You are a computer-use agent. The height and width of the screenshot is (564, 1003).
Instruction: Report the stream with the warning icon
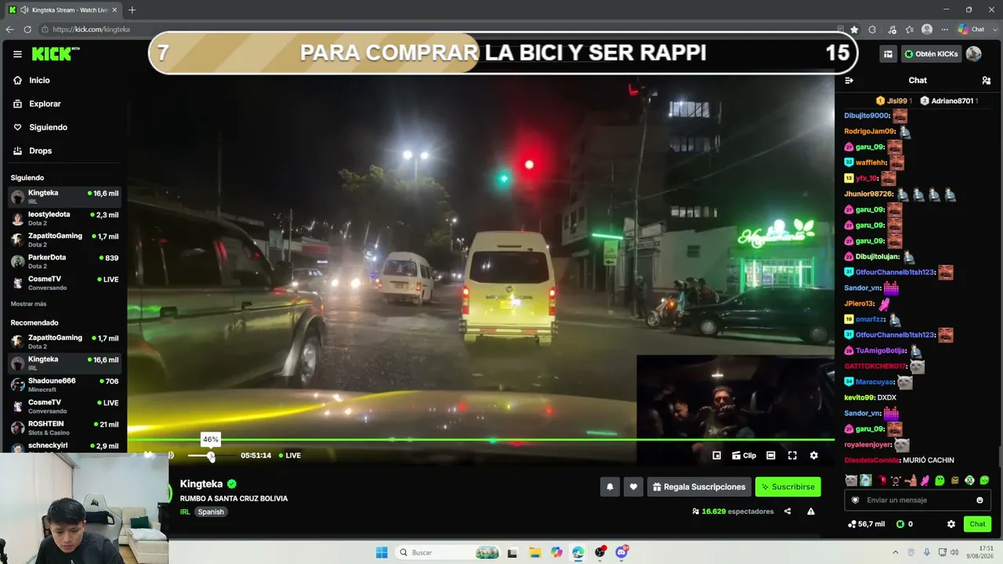811,512
